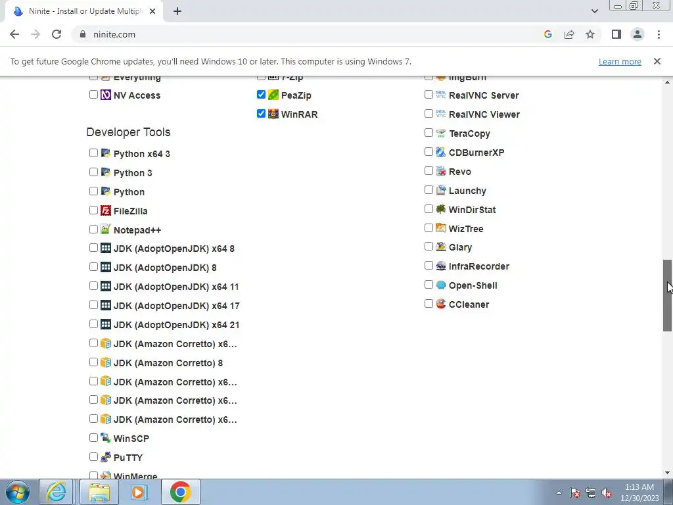Open the Windows Start menu
673x505 pixels.
click(18, 492)
